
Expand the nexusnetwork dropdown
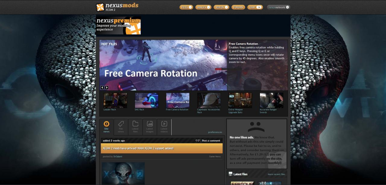[279, 7]
